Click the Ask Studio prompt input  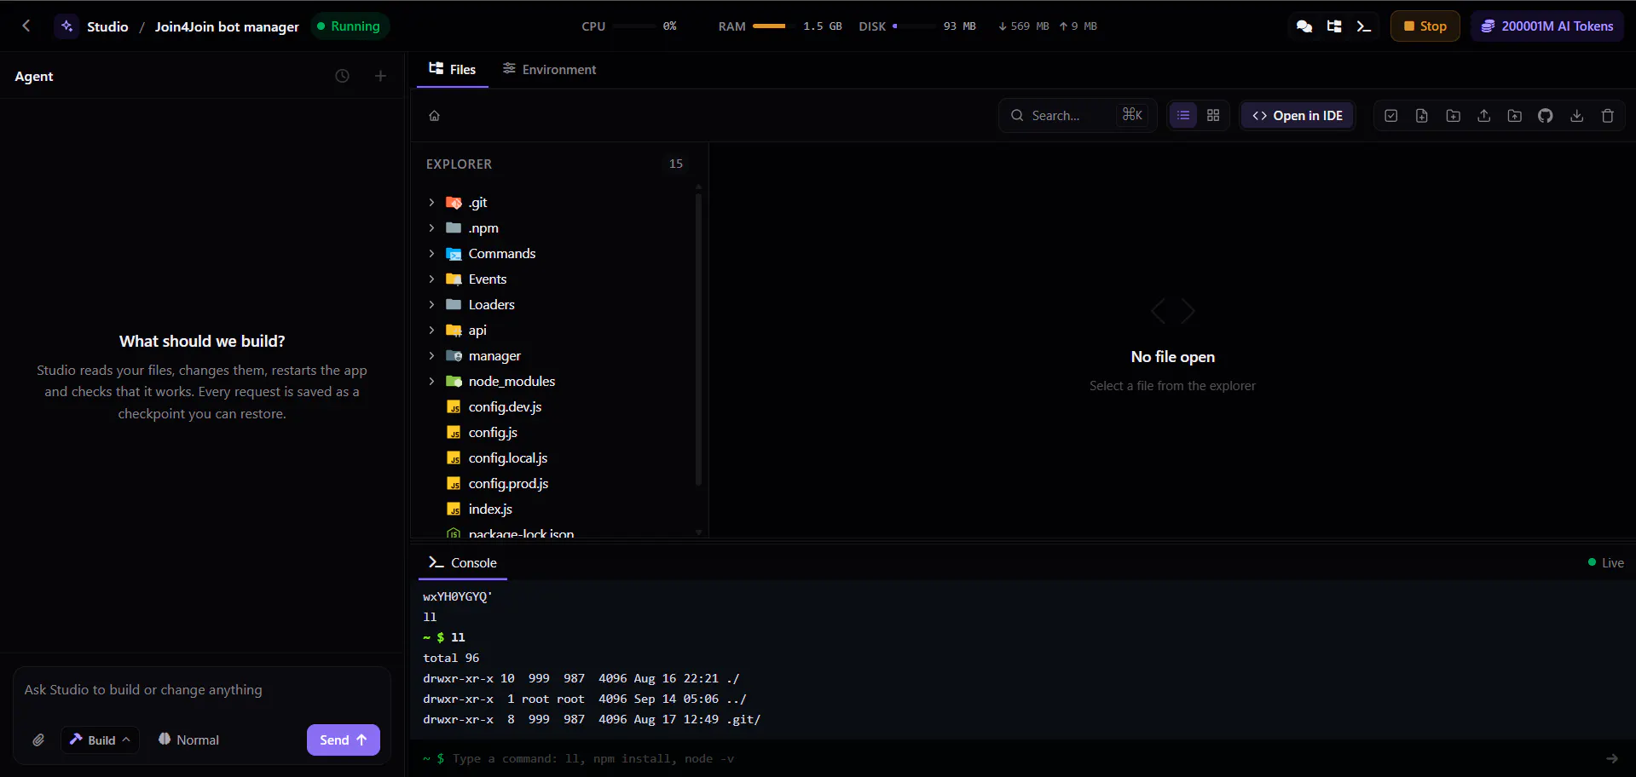tap(202, 690)
